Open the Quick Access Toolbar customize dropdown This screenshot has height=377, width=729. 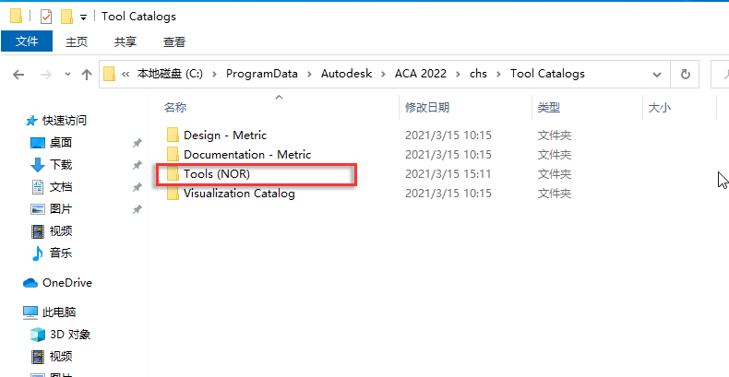tap(83, 17)
